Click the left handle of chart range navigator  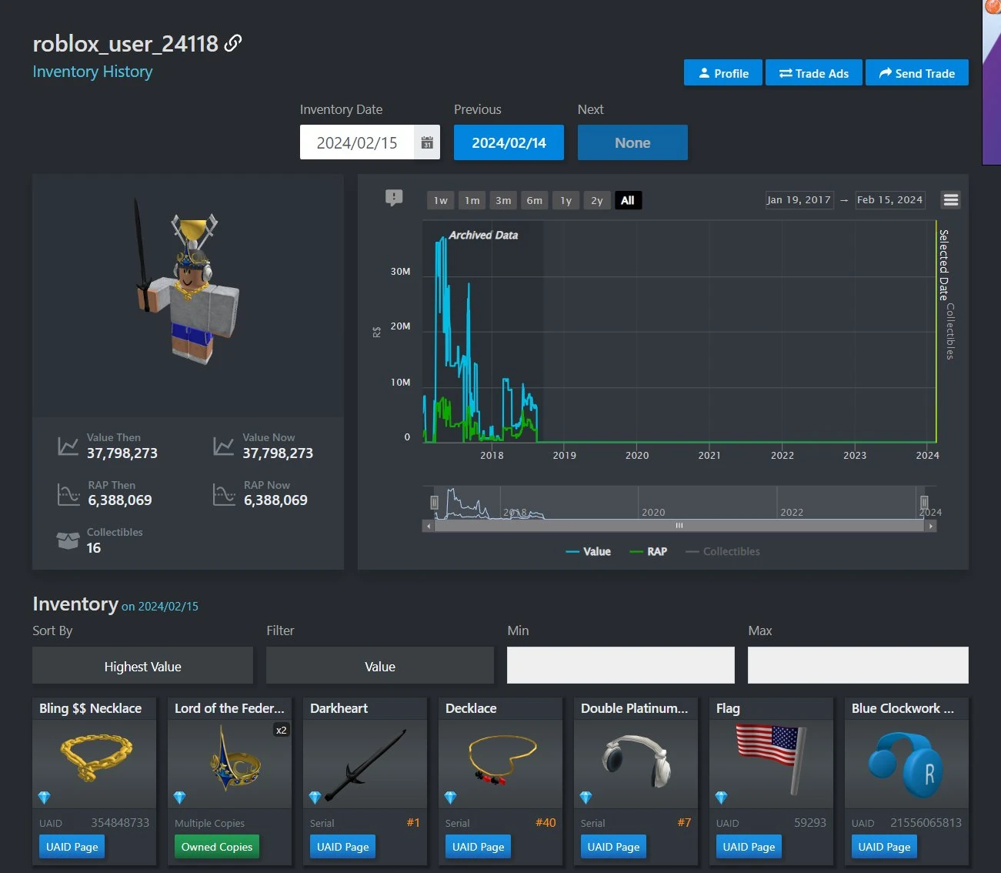coord(434,503)
